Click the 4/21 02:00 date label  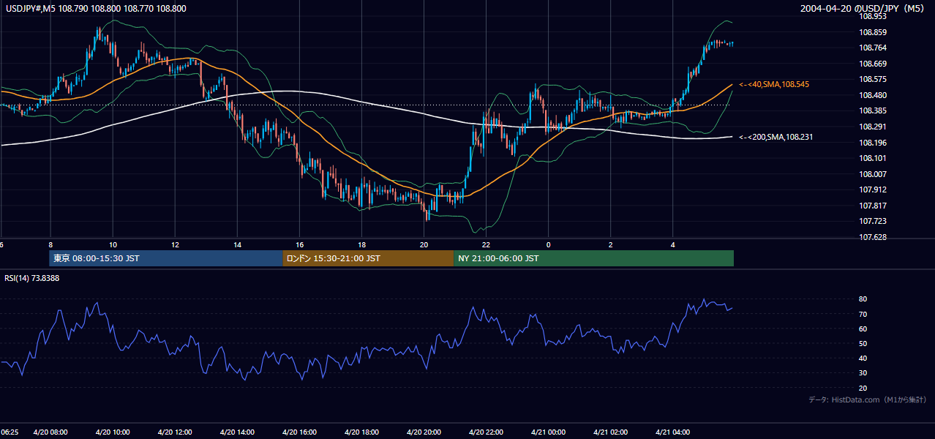[610, 432]
